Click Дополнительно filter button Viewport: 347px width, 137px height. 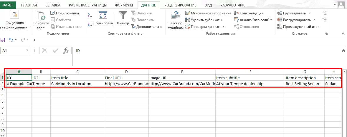point(147,27)
